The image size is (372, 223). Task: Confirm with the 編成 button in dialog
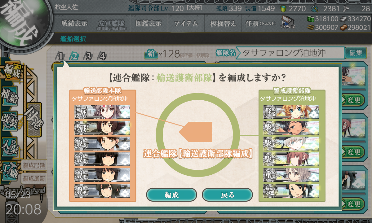171,195
